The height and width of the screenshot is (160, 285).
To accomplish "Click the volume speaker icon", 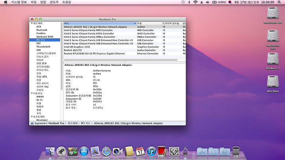I will [x=207, y=2].
